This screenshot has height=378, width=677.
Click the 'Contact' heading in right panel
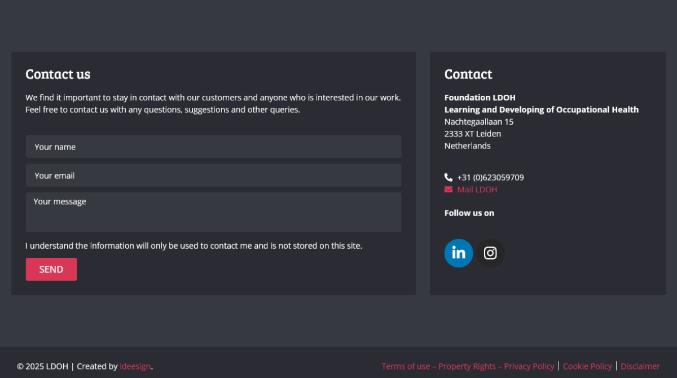click(x=468, y=74)
